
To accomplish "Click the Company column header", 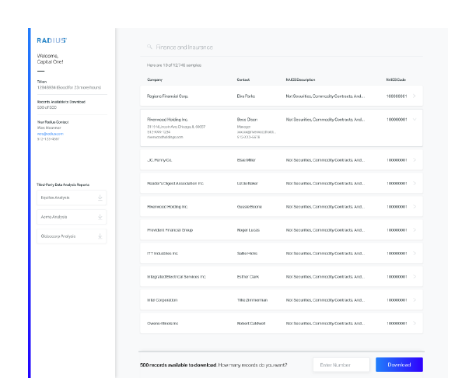I will point(155,79).
